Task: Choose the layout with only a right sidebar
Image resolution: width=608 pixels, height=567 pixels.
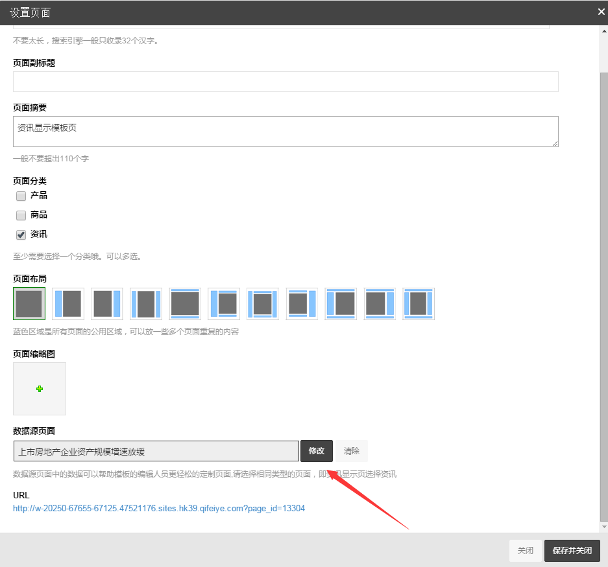Action: pos(107,304)
